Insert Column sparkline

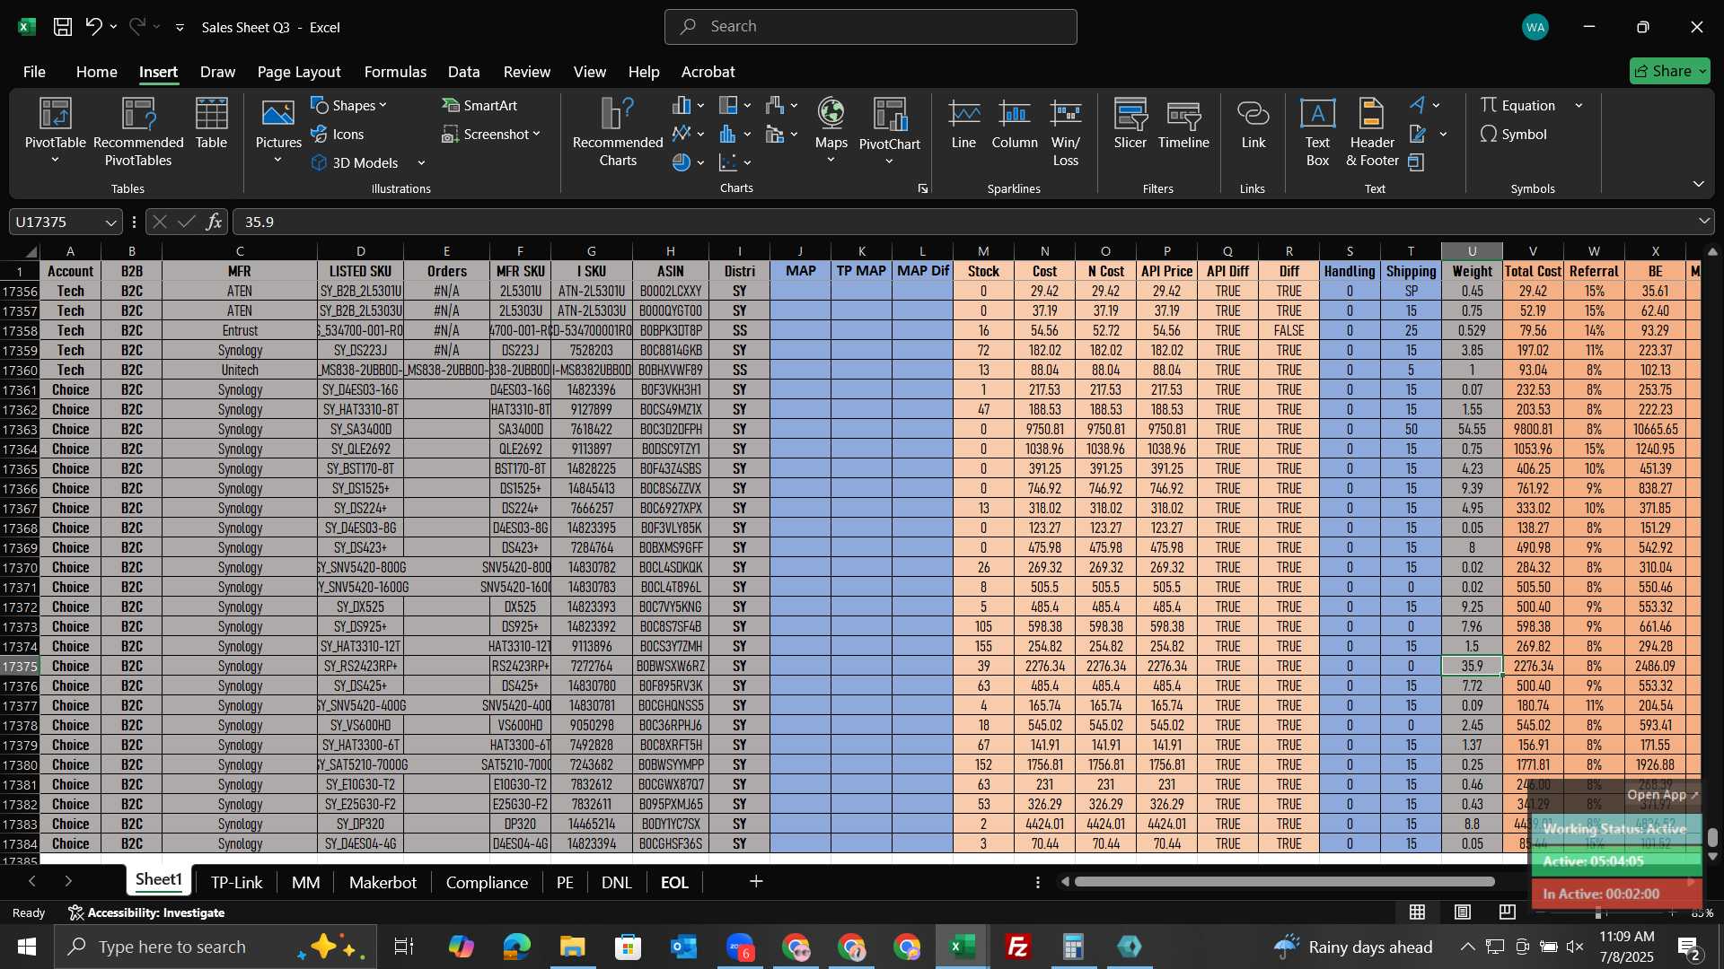tap(1015, 124)
